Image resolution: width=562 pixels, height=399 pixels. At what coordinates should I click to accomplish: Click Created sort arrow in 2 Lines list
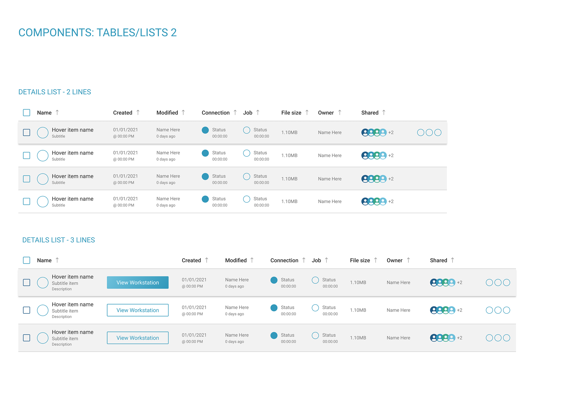click(x=138, y=113)
